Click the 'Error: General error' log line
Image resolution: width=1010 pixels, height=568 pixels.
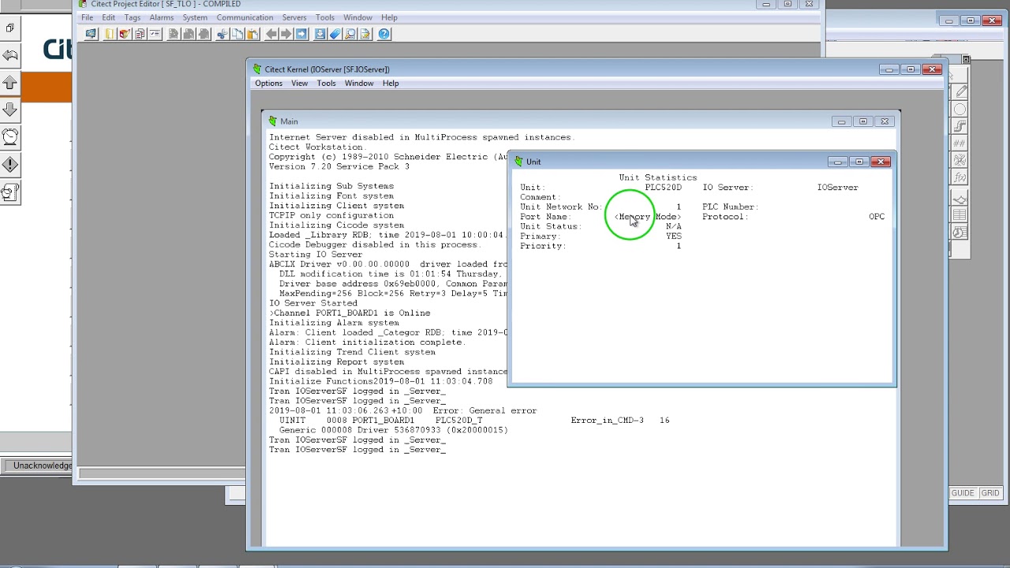[402, 411]
